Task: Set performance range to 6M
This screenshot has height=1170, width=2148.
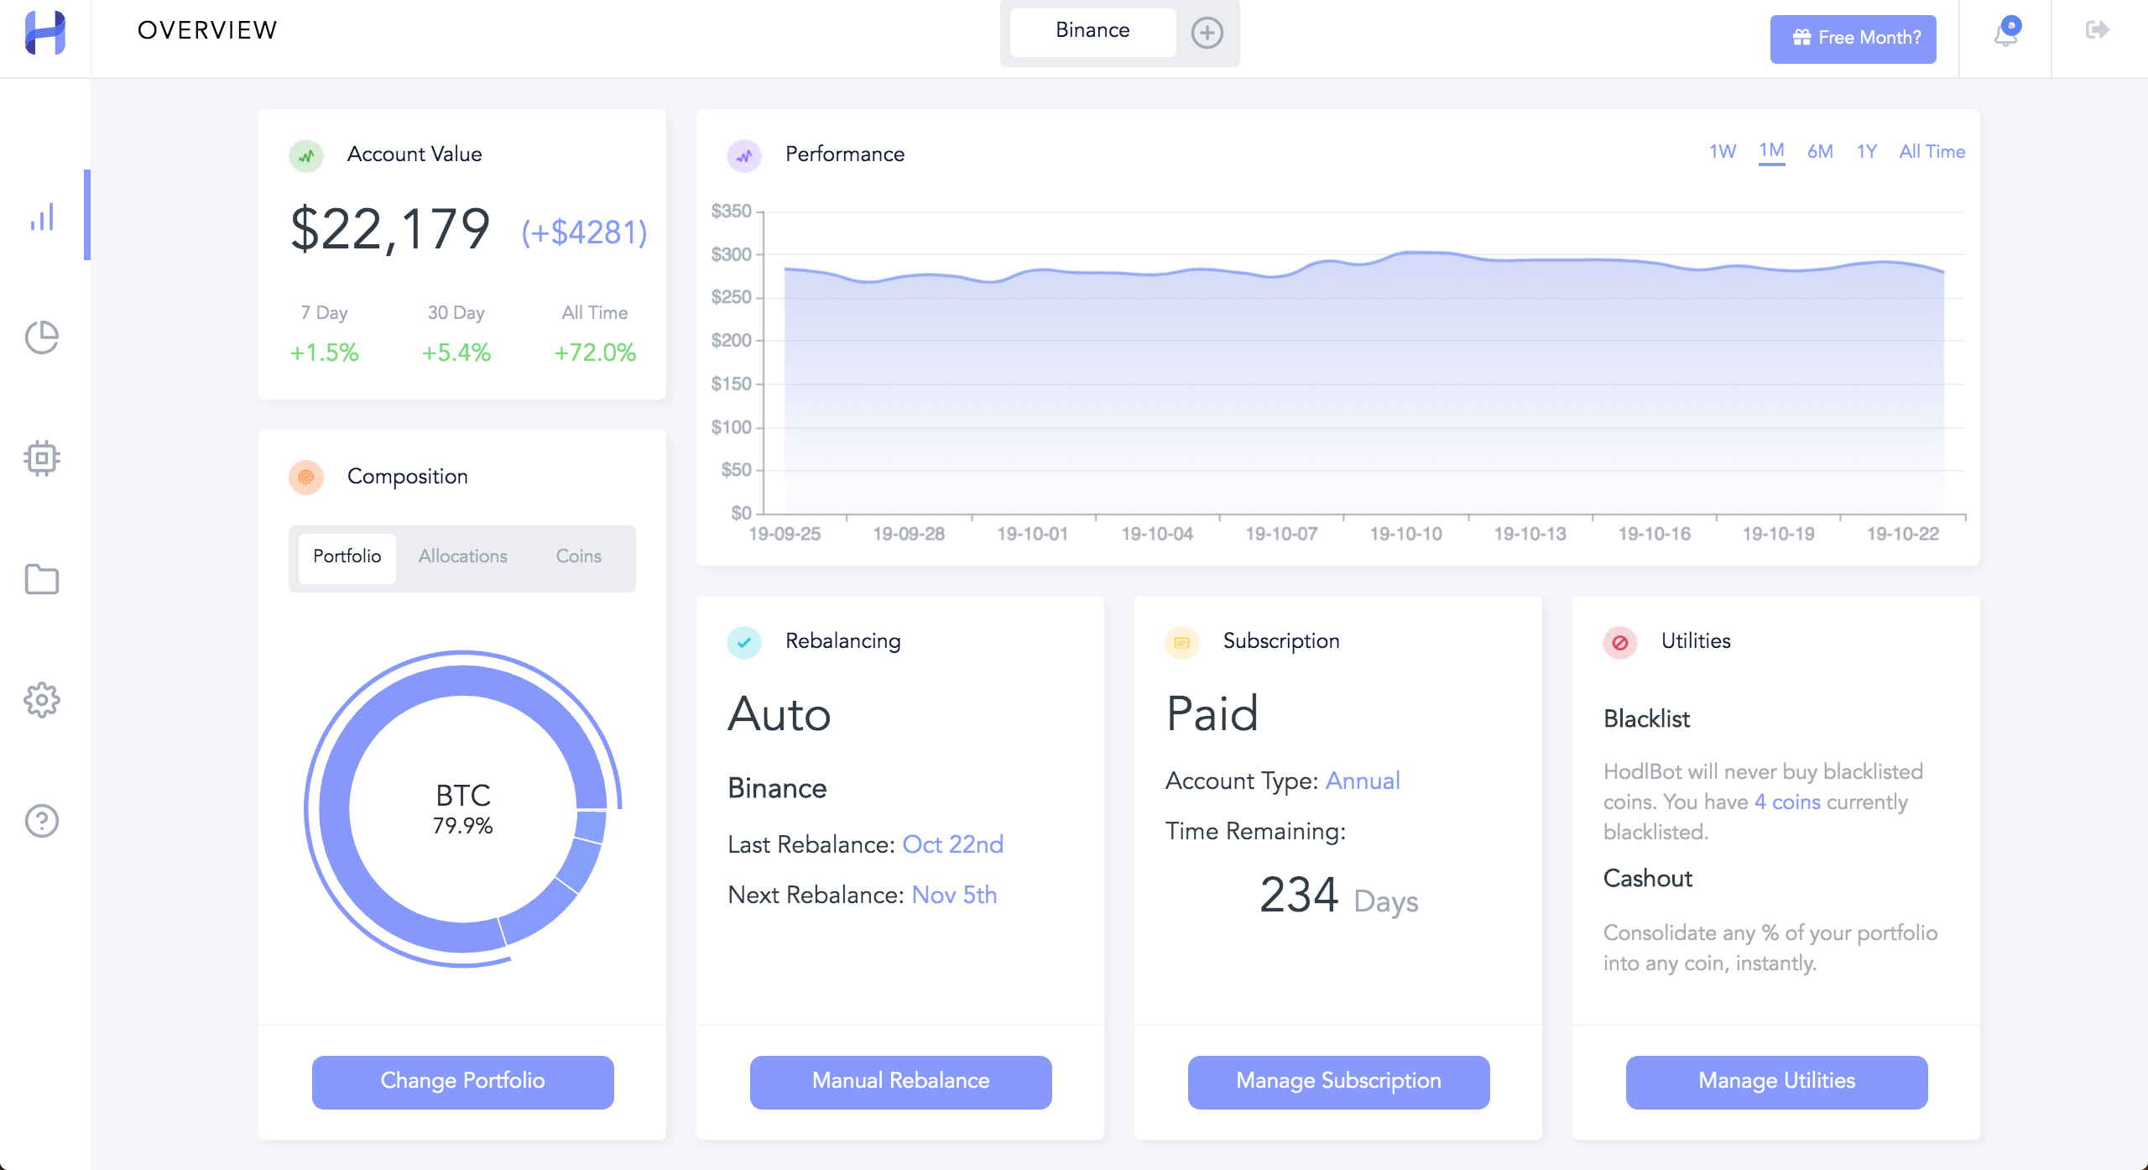Action: coord(1820,152)
